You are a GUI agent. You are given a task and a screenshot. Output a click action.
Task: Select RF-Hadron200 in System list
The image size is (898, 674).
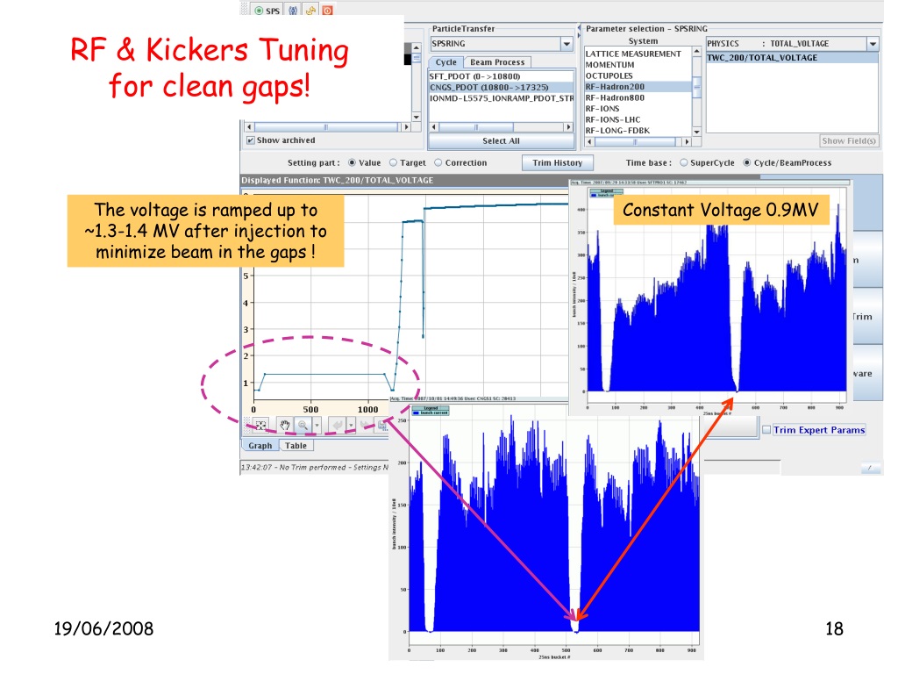638,87
